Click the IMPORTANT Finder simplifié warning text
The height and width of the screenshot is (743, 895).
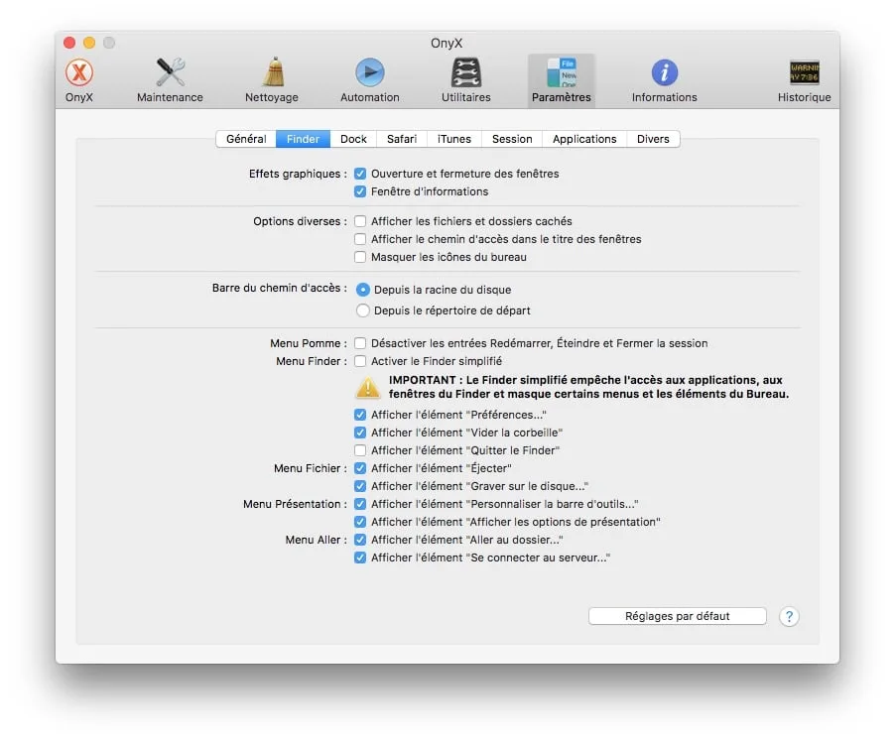coord(588,388)
